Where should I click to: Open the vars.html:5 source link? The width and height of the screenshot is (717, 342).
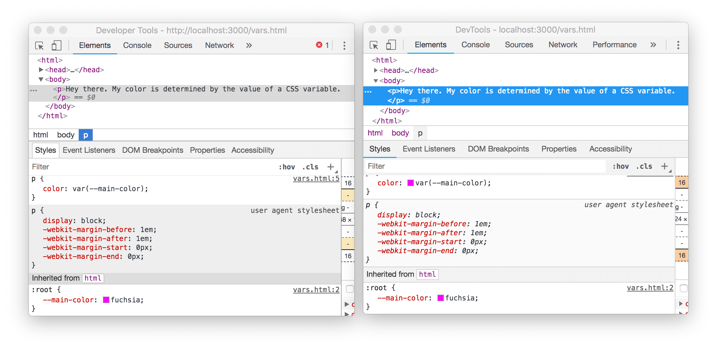(x=316, y=179)
